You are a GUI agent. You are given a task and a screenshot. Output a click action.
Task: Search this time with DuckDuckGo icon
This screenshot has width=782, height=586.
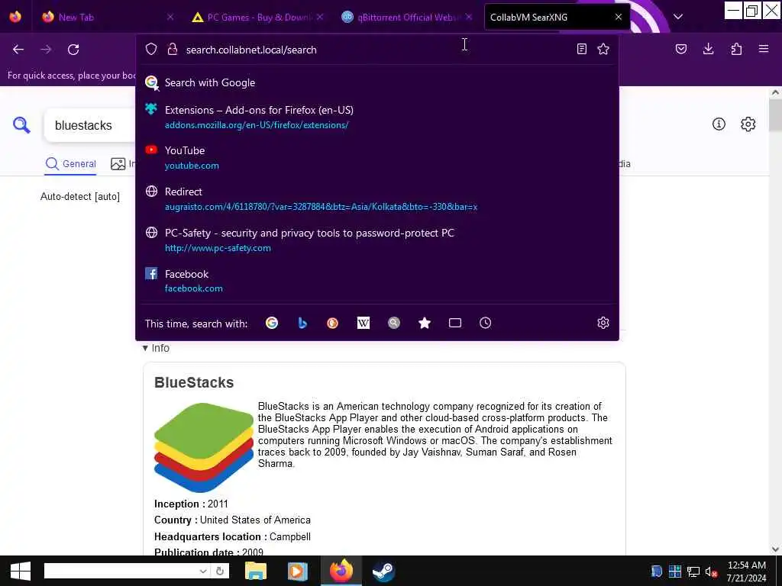333,323
